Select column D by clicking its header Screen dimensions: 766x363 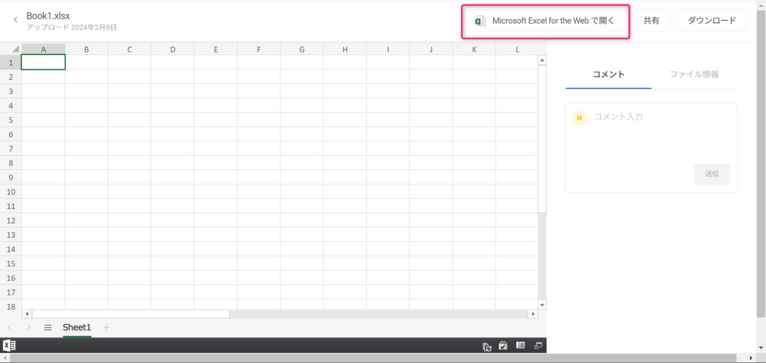click(172, 49)
